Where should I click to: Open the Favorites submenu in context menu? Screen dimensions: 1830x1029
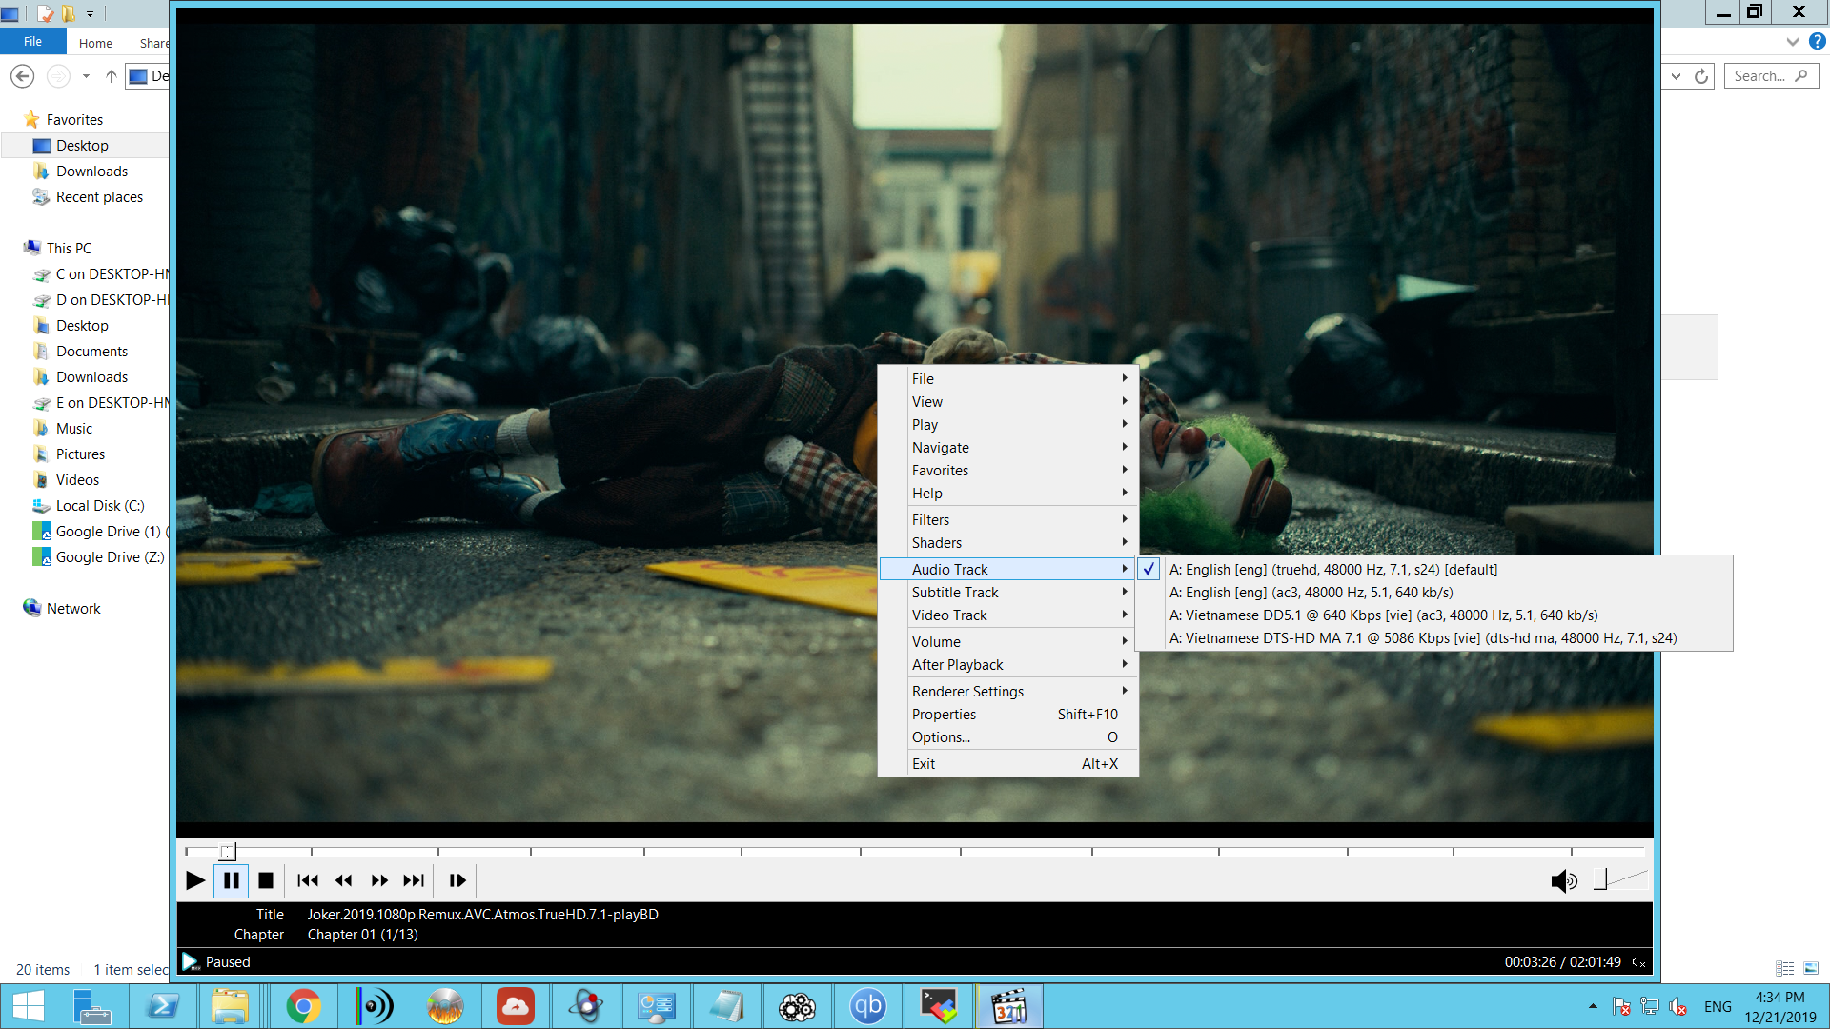click(x=1007, y=471)
